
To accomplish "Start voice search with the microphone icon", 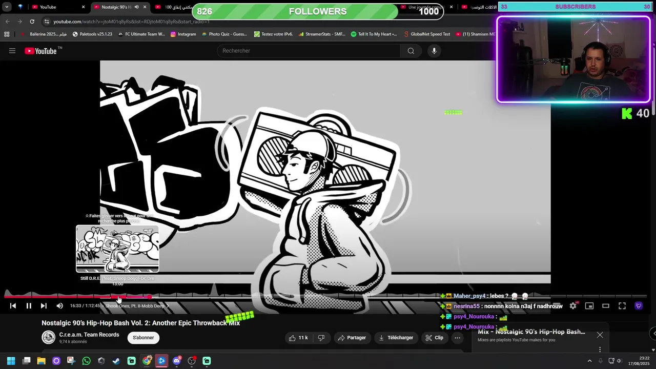I will pos(434,51).
